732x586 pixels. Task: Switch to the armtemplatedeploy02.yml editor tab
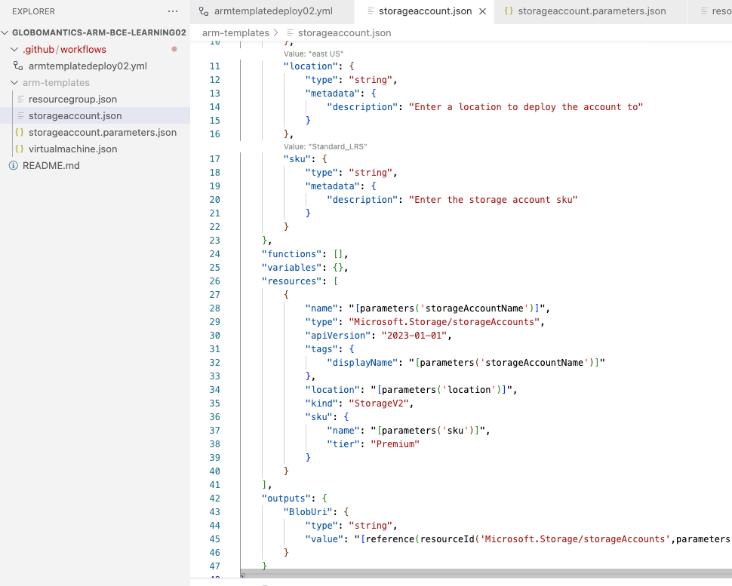[x=272, y=11]
